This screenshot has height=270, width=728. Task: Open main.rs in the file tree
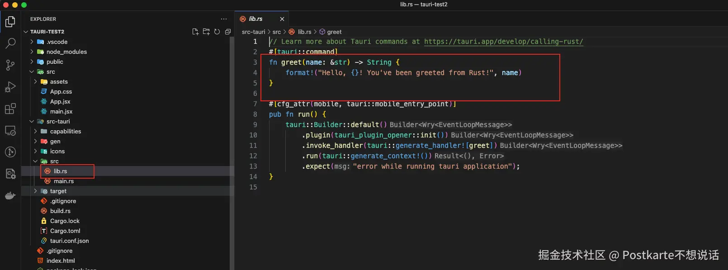pyautogui.click(x=63, y=181)
